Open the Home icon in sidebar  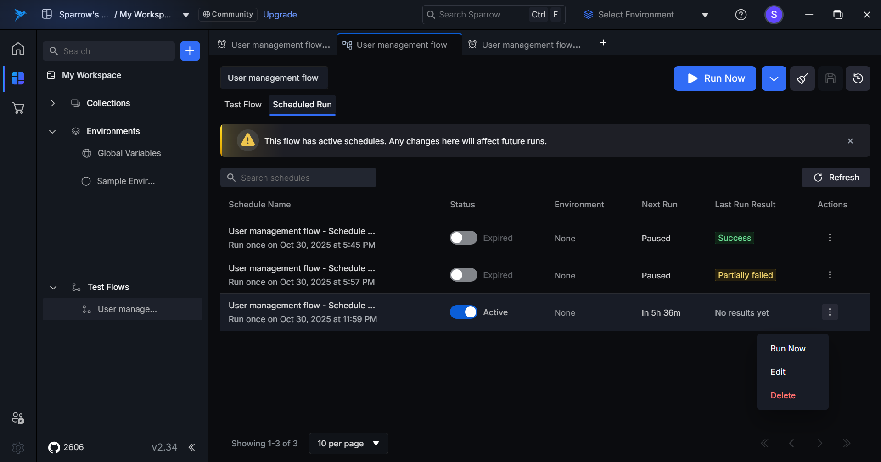pos(18,49)
